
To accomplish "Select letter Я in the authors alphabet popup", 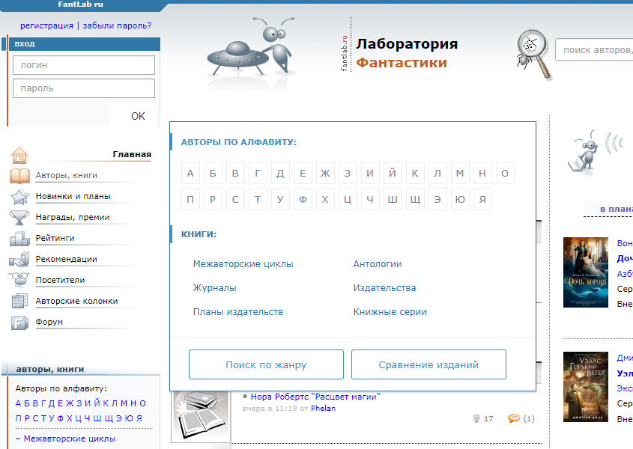I will coord(482,200).
